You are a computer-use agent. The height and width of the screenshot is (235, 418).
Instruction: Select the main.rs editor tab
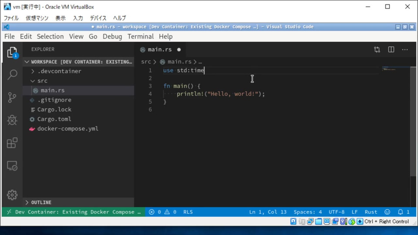160,50
